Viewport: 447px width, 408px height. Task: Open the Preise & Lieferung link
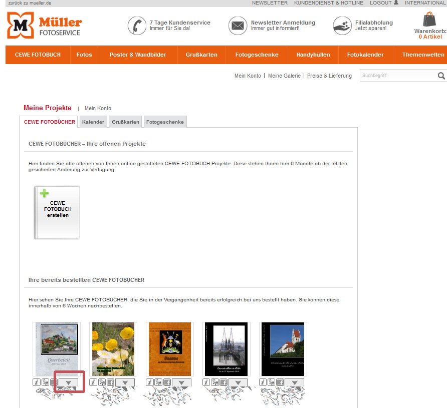[x=329, y=76]
